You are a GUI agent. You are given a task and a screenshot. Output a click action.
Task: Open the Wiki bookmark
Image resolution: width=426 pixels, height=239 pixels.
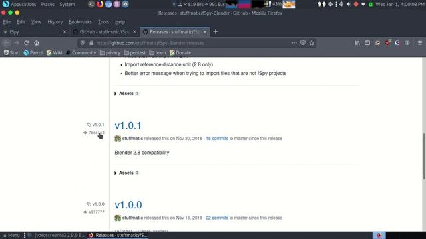[x=55, y=53]
